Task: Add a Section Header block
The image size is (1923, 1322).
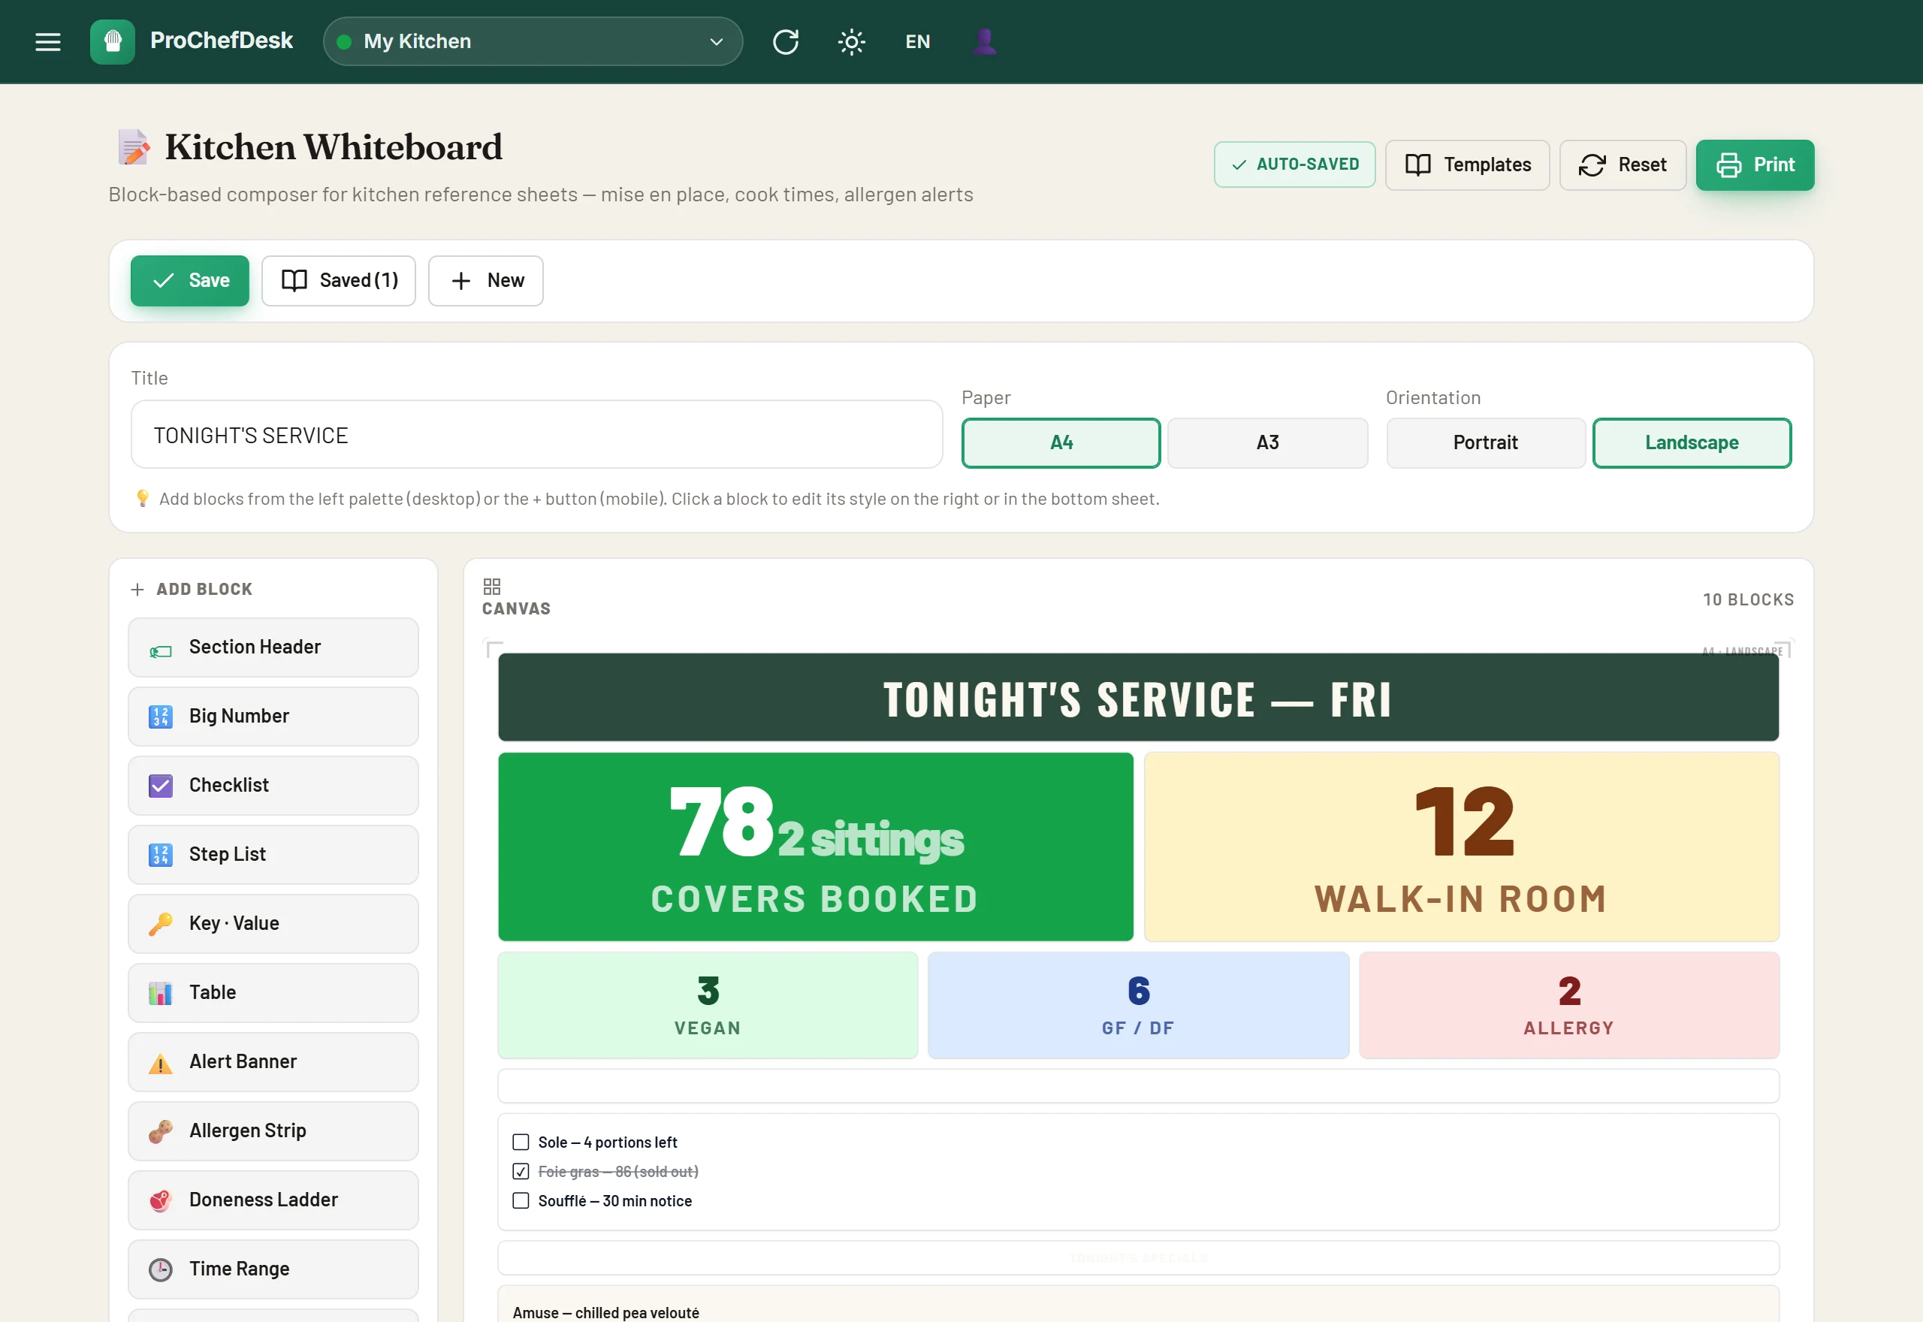Action: click(x=273, y=647)
